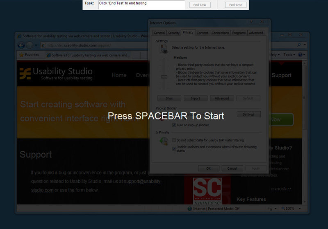328x229 pixels.
Task: Click the Usability Studio logo
Action: 56,74
